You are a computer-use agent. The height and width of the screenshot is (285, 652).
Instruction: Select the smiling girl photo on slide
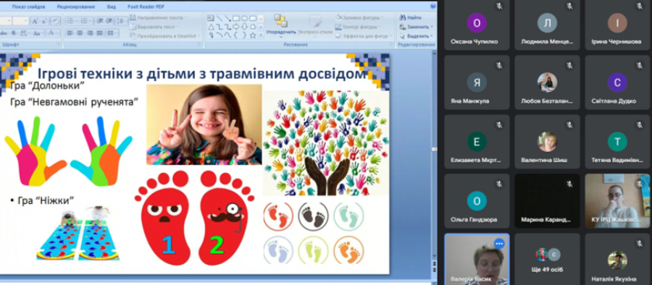coord(204,124)
